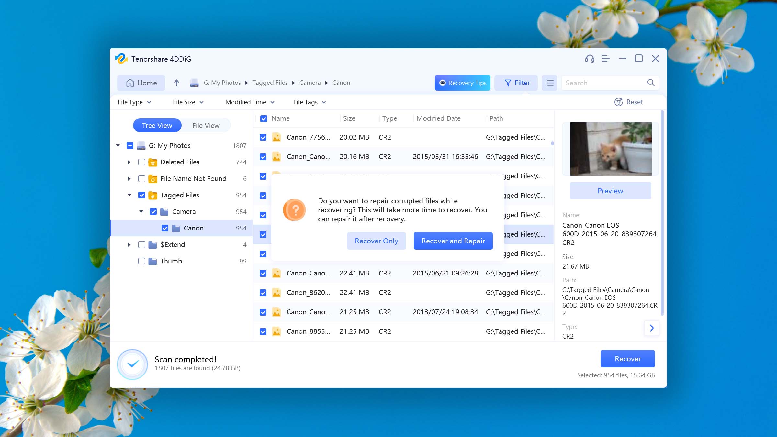
Task: Choose Recover and Repair in dialog
Action: [453, 241]
